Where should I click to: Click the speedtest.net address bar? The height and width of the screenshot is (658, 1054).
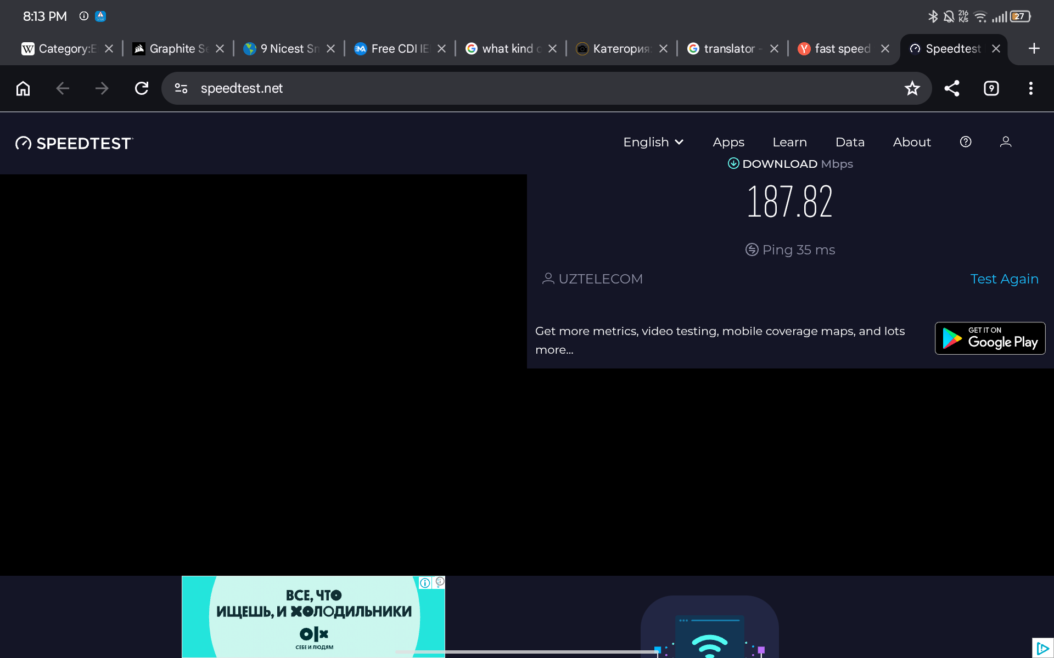pyautogui.click(x=546, y=88)
